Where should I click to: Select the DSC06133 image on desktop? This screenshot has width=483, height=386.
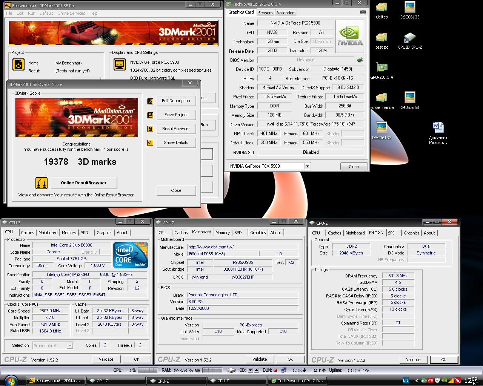pos(410,11)
